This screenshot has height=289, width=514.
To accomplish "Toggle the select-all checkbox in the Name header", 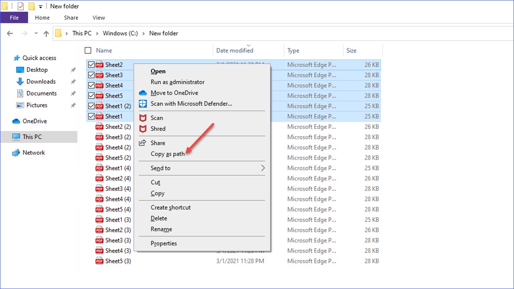I will pos(88,50).
